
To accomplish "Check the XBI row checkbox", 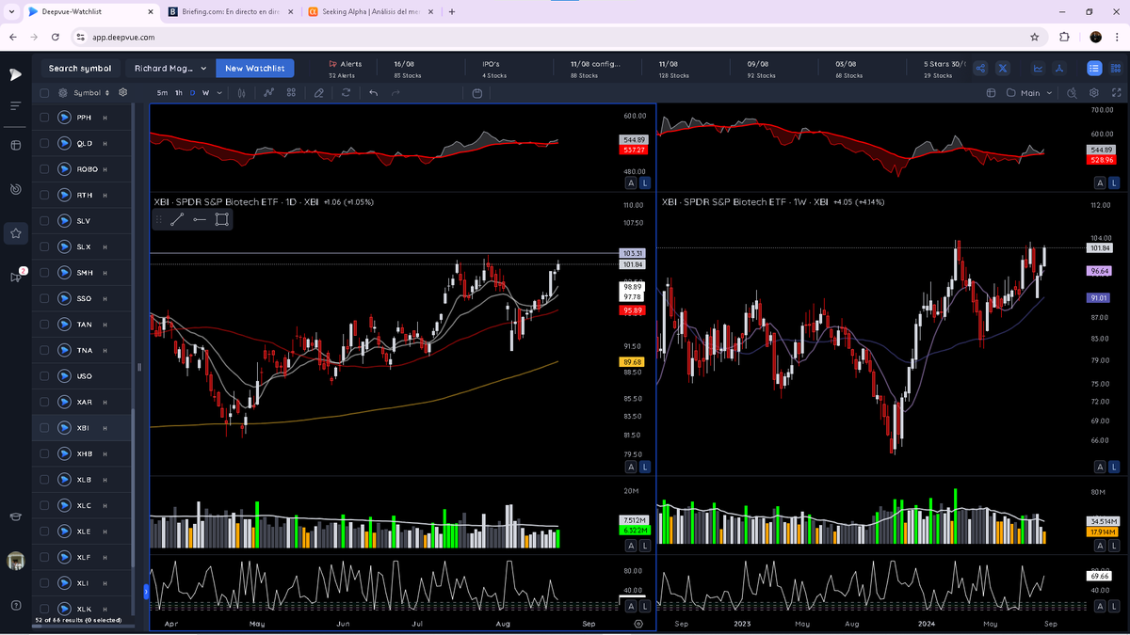I will (x=44, y=428).
